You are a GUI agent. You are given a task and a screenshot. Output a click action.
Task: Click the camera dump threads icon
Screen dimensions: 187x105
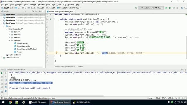[x=2, y=84]
